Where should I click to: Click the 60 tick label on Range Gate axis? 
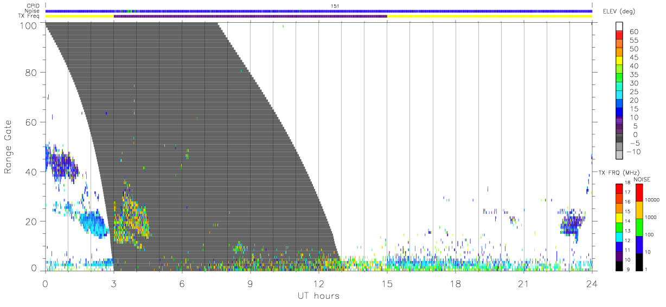(x=32, y=122)
